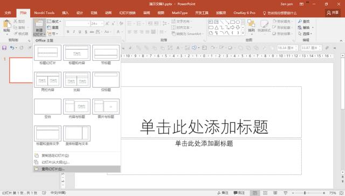345x196 pixels.
Task: Click Save icon in quick access toolbar
Action: tap(4, 48)
